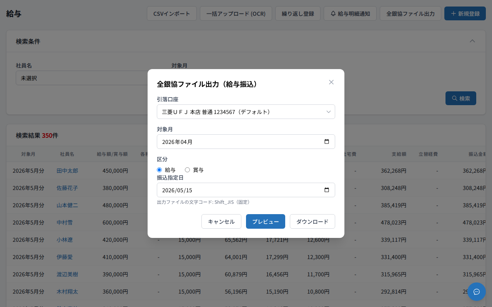Viewport: 492px width, 307px height.
Task: Click the 600,000円 salary cell
Action: coord(115,222)
